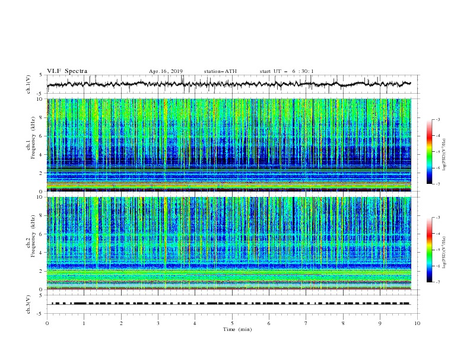Click time axis tick label "3"
Image resolution: width=470 pixels, height=363 pixels.
[158, 323]
